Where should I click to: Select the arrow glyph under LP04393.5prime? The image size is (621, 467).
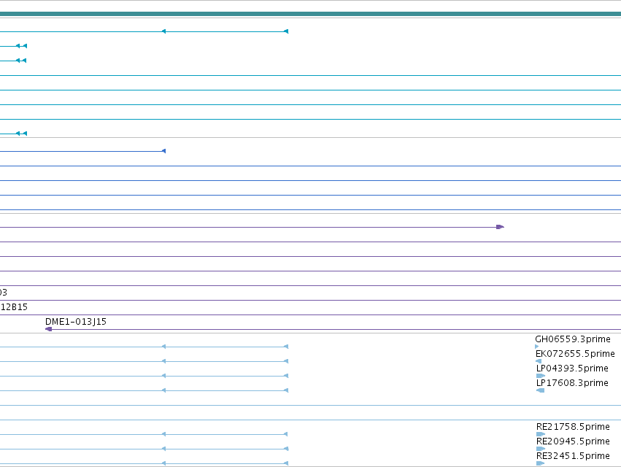[x=541, y=376]
